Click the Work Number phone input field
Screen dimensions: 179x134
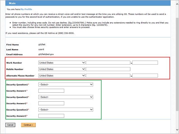click(x=108, y=63)
